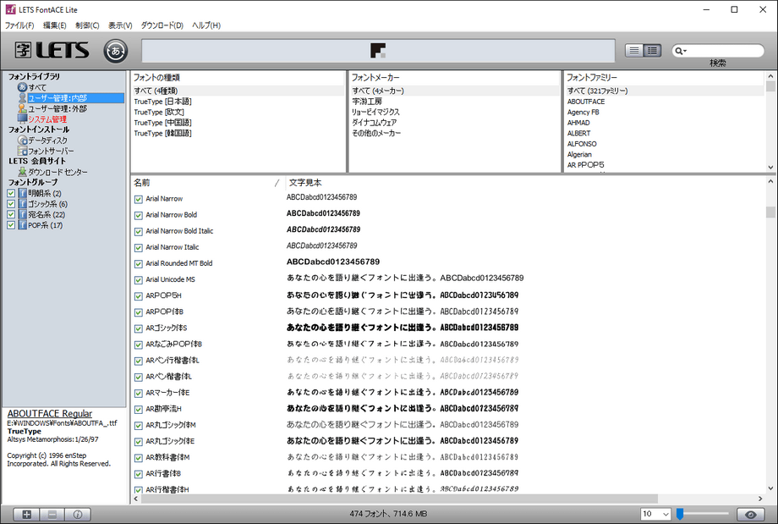Click font size slider track
Screen dimensions: 778x524
pyautogui.click(x=703, y=514)
